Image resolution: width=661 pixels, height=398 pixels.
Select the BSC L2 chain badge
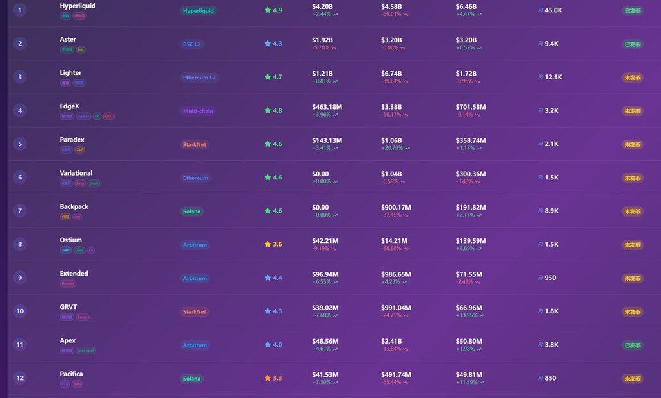[192, 44]
